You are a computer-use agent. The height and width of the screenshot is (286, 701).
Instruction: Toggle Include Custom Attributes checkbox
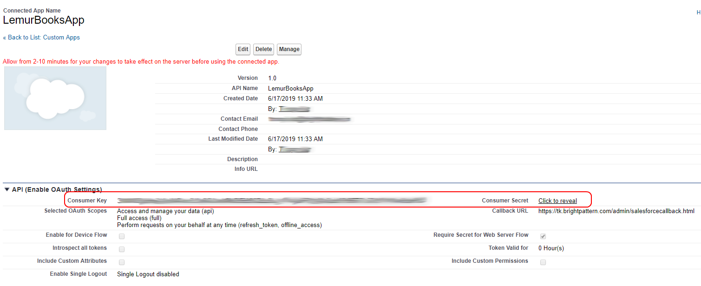point(122,262)
